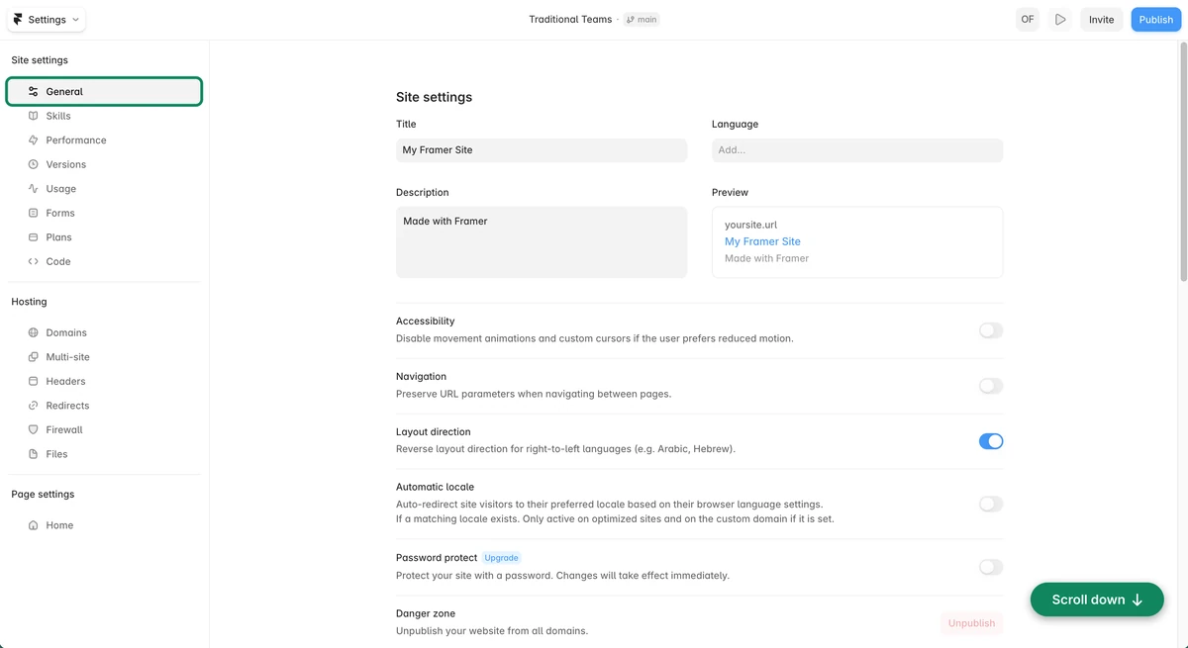Image resolution: width=1188 pixels, height=648 pixels.
Task: Click the Versions clock icon
Action: point(34,164)
